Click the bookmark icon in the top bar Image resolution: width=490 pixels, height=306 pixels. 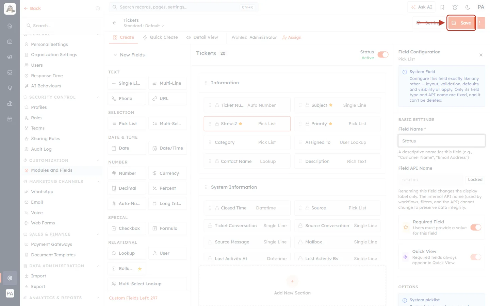(x=442, y=7)
